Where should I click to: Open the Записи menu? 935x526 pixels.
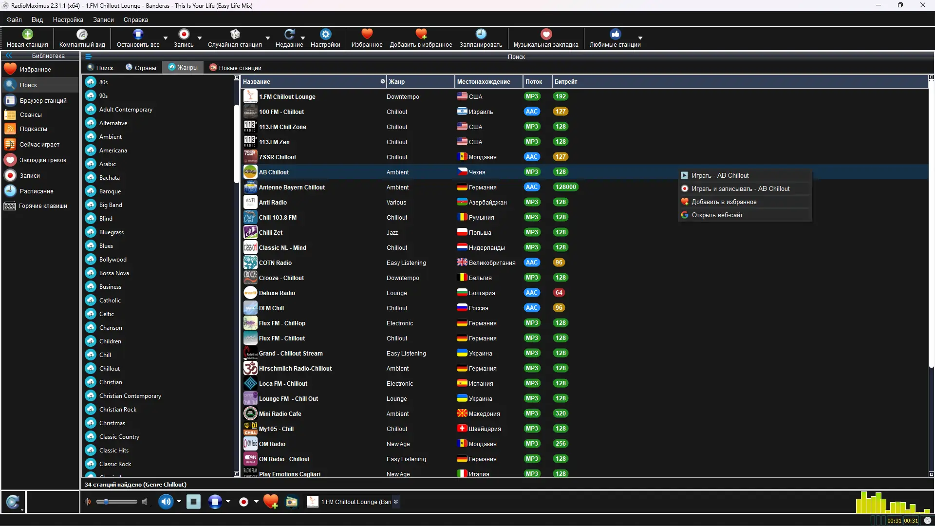coord(103,20)
